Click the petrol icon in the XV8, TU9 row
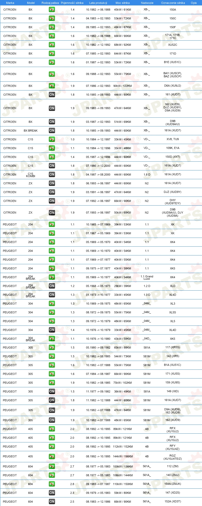Image resolution: width=202 pixels, height=506 pixels. click(52, 139)
